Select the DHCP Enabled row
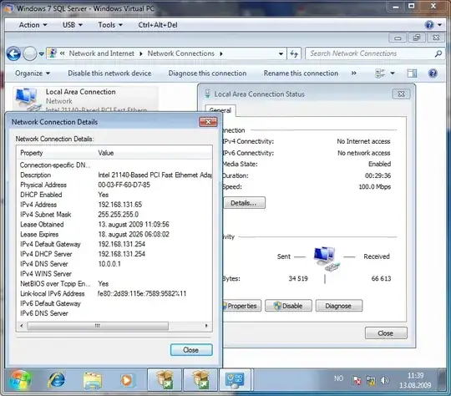This screenshot has width=451, height=396. click(115, 195)
